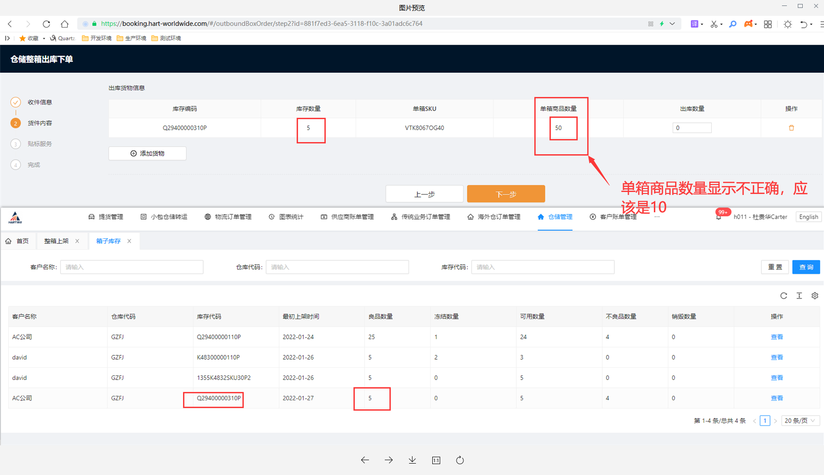Open table column settings gear icon
This screenshot has width=824, height=475.
coord(815,296)
